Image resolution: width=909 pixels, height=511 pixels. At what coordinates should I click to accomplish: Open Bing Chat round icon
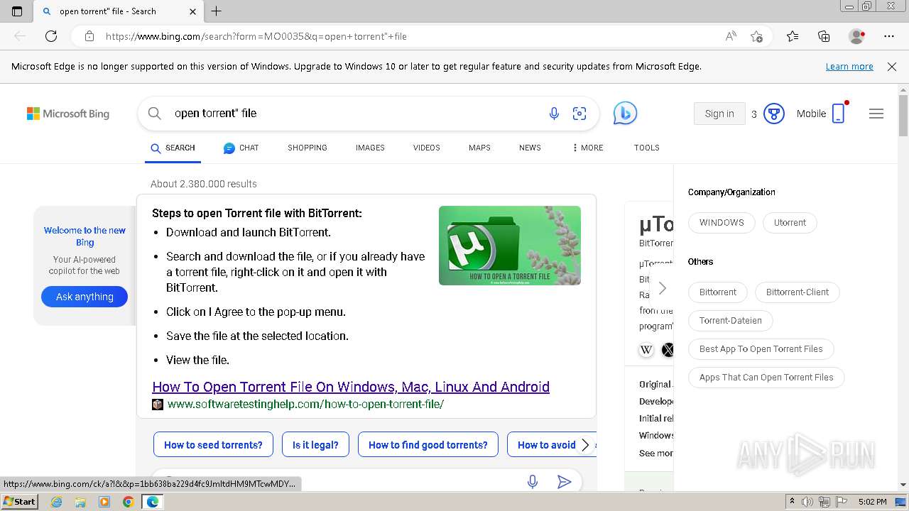tap(625, 114)
